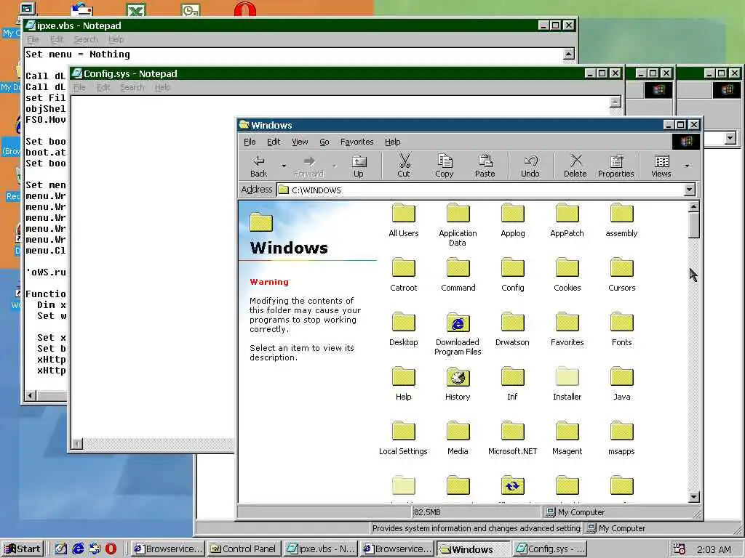Open the File menu in Windows explorer
This screenshot has height=558, width=745.
tap(250, 142)
